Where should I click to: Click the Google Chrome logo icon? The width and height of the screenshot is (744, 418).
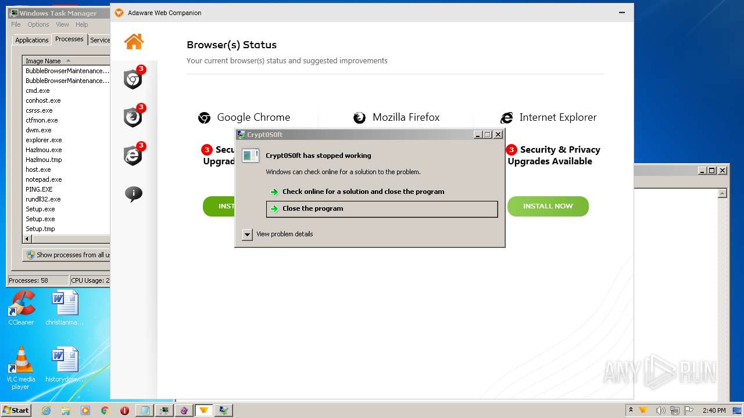(x=204, y=118)
